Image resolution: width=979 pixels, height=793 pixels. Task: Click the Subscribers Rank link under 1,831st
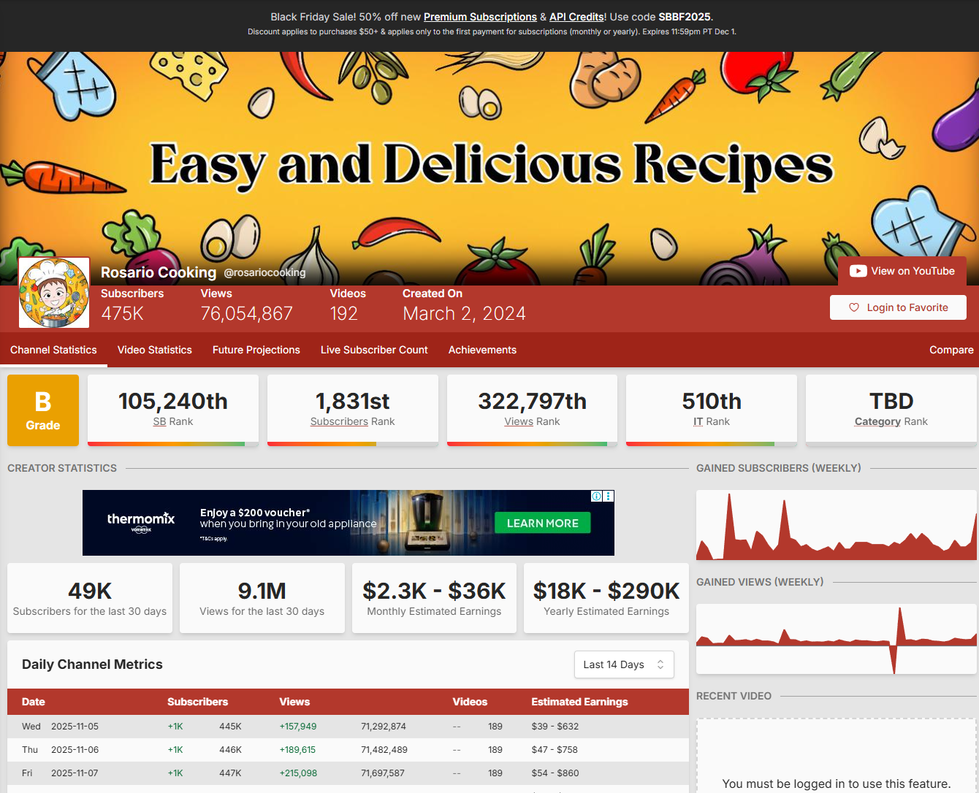[339, 421]
